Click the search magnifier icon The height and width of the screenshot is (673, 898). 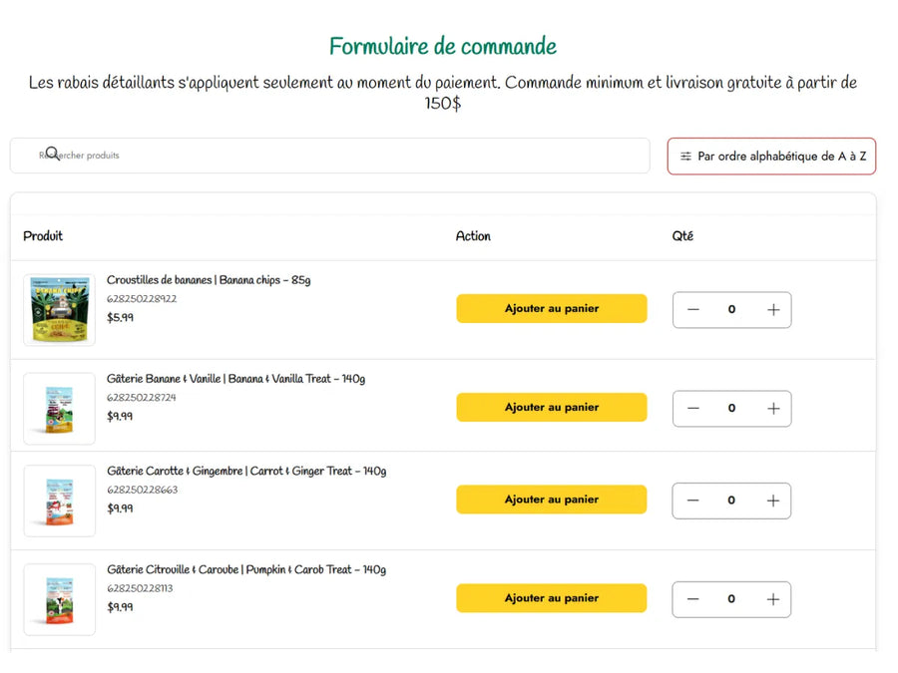pos(53,154)
